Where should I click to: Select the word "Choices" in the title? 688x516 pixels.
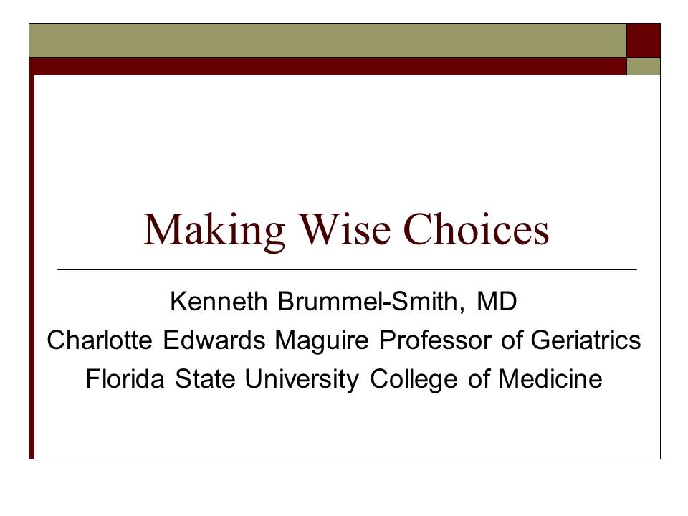(x=476, y=229)
